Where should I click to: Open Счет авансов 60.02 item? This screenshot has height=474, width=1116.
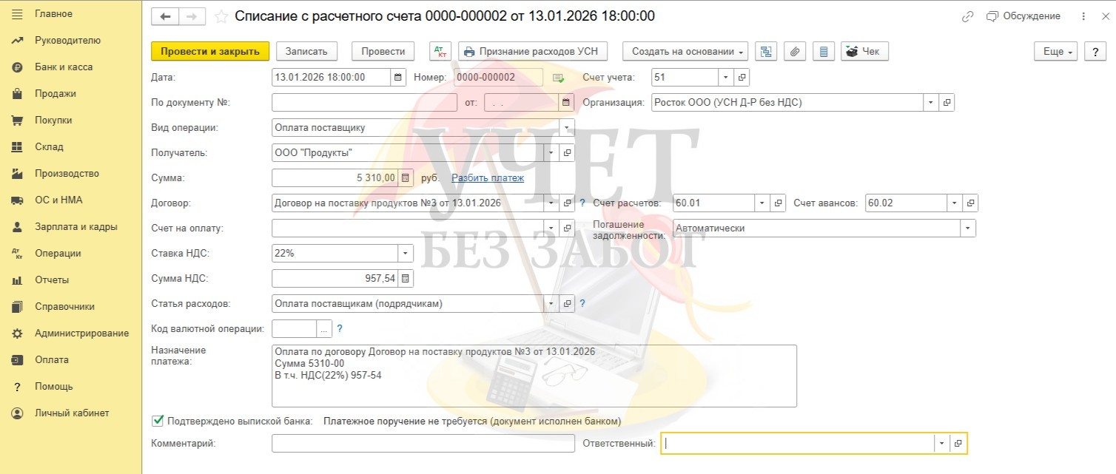(970, 203)
